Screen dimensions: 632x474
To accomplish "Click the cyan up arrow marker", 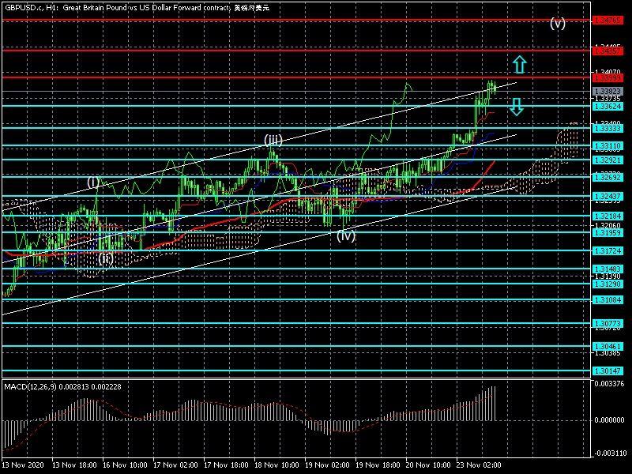I will tap(518, 65).
